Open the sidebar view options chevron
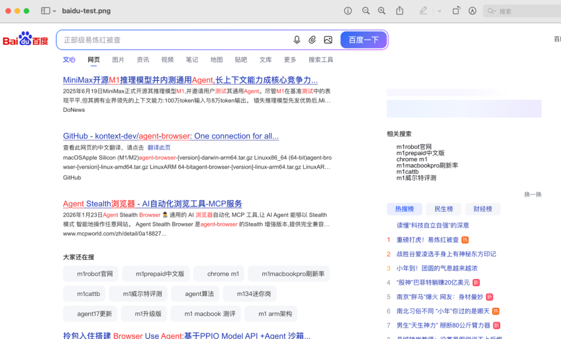Image resolution: width=561 pixels, height=339 pixels. click(x=55, y=11)
